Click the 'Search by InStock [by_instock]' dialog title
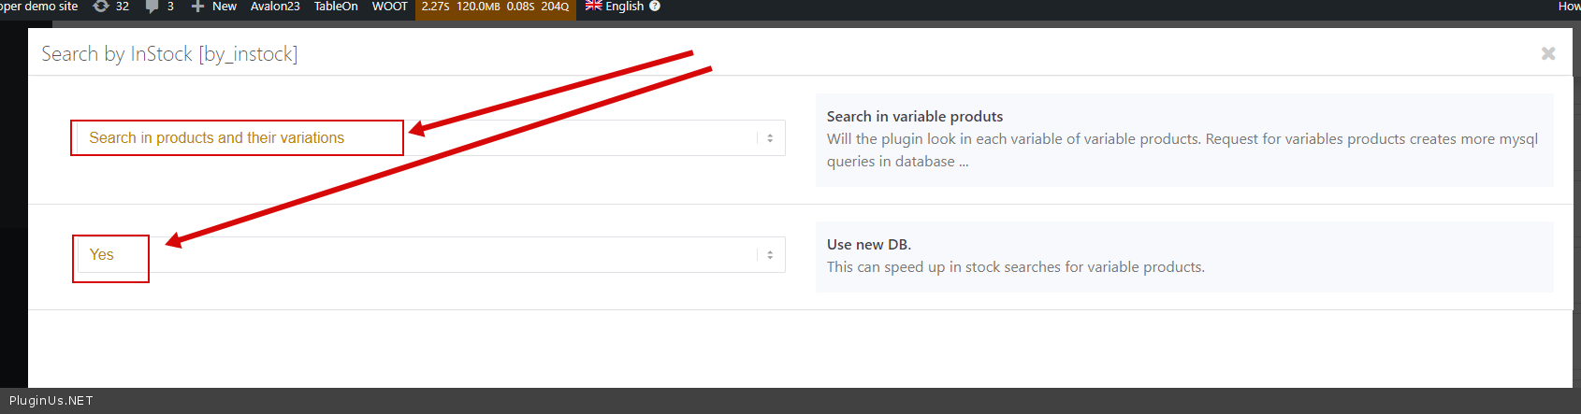Image resolution: width=1581 pixels, height=414 pixels. pos(169,54)
